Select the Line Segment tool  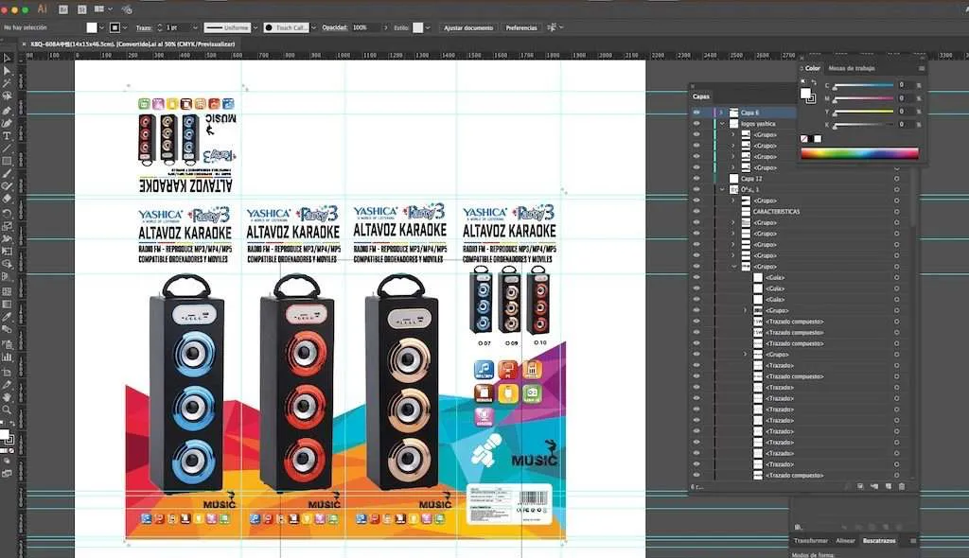point(7,148)
